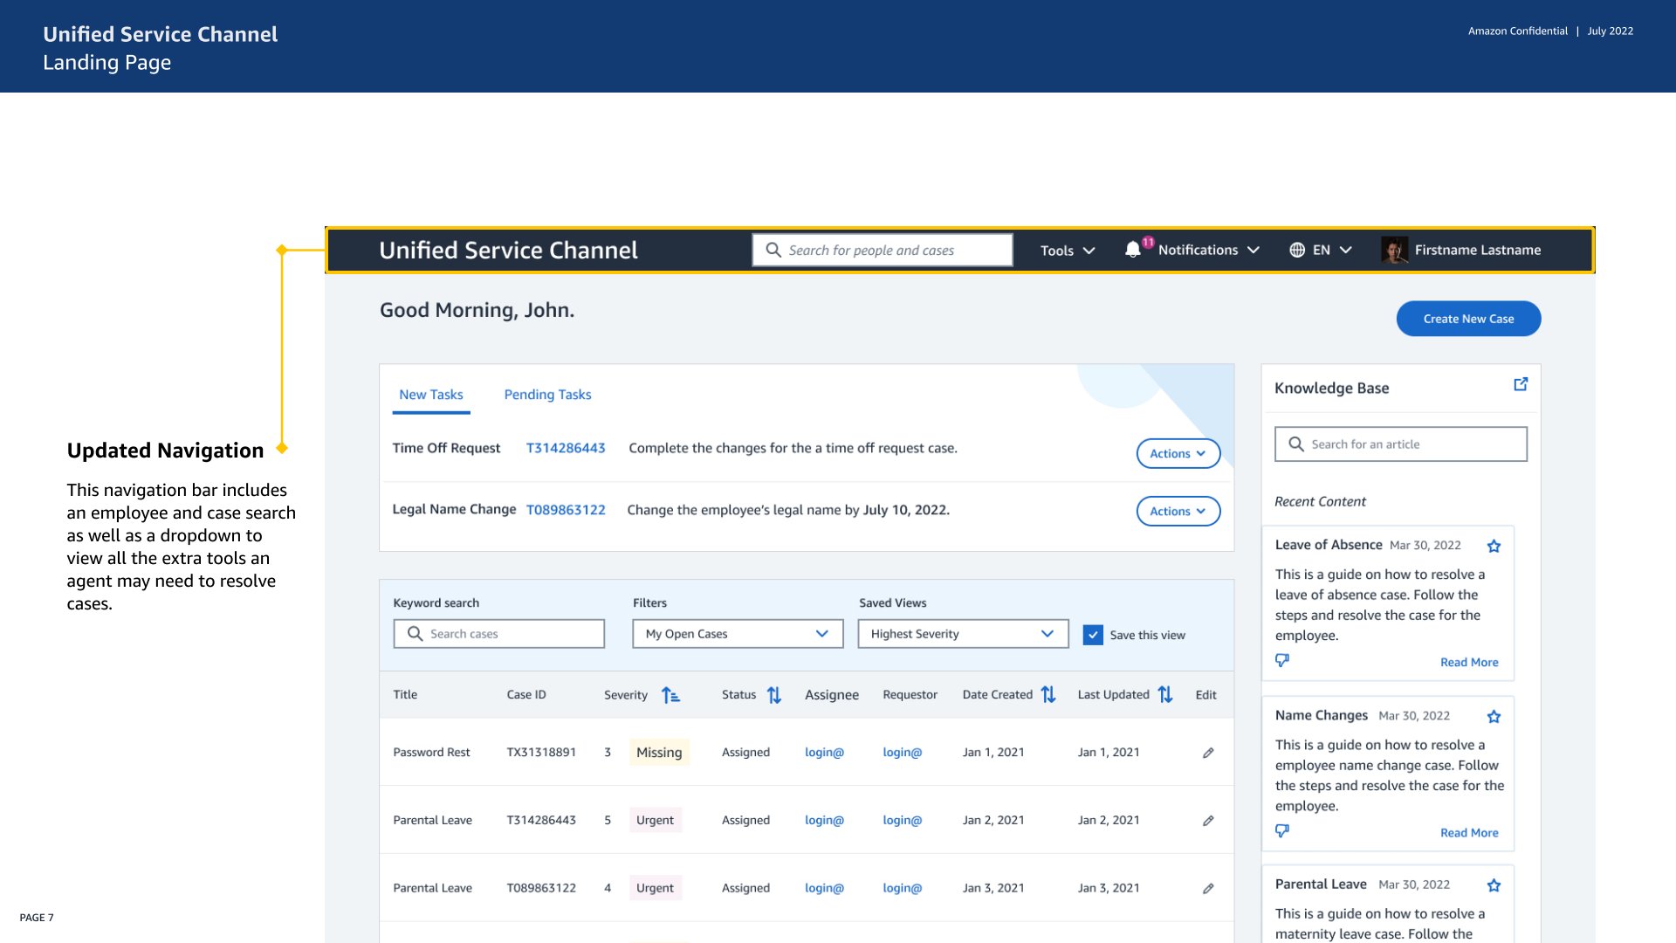Image resolution: width=1676 pixels, height=943 pixels.
Task: Open the EN language dropdown
Action: (x=1321, y=251)
